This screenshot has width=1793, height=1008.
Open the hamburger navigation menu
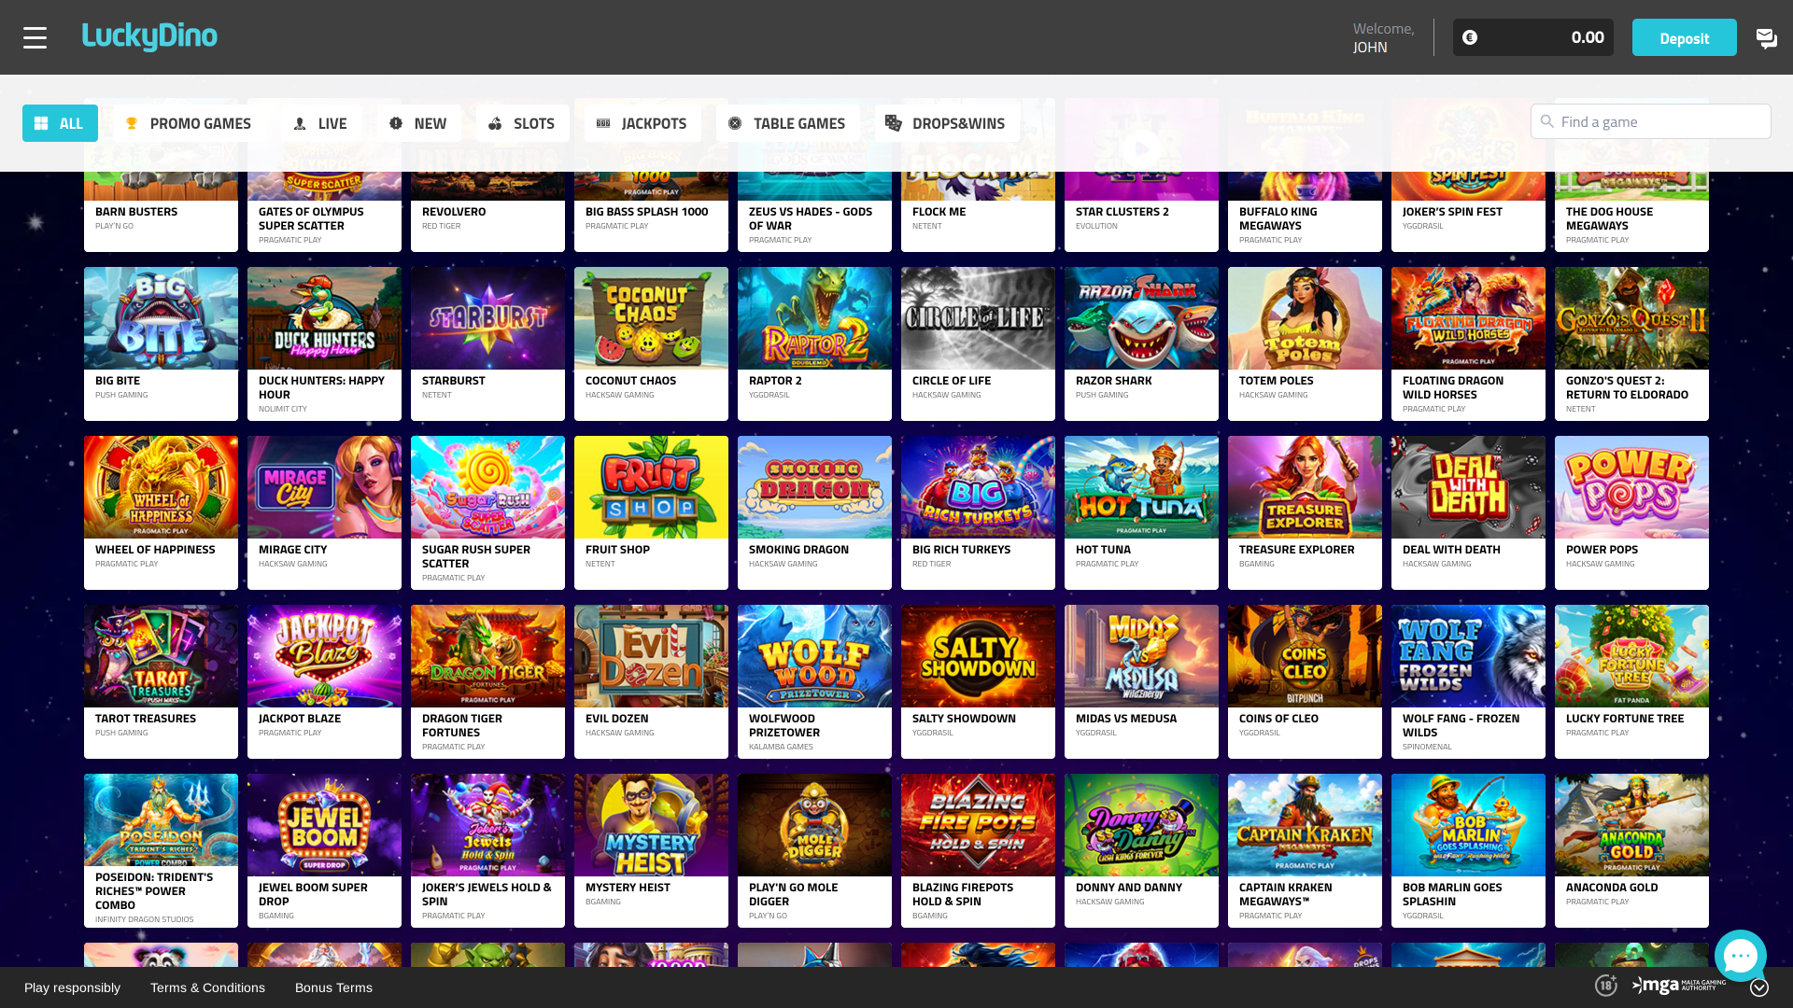coord(35,37)
